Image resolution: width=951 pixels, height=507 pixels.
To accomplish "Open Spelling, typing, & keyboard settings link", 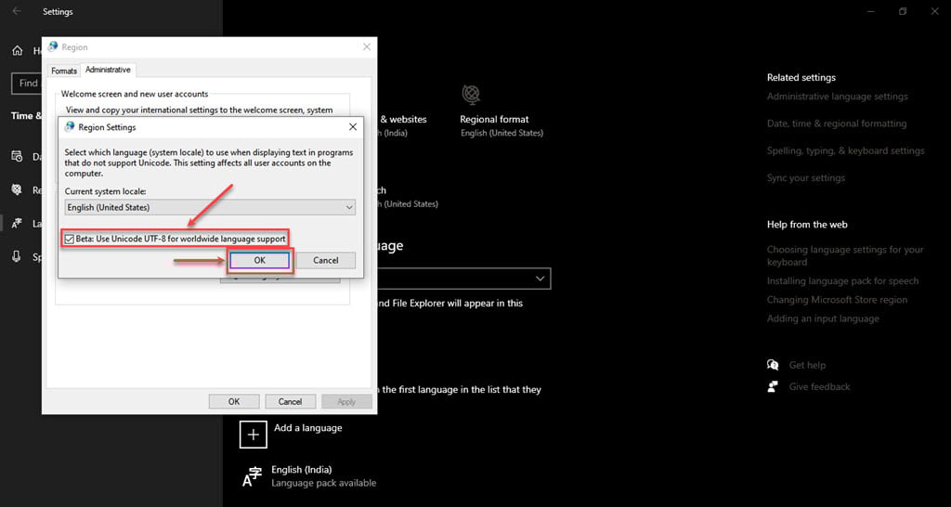I will pos(845,150).
